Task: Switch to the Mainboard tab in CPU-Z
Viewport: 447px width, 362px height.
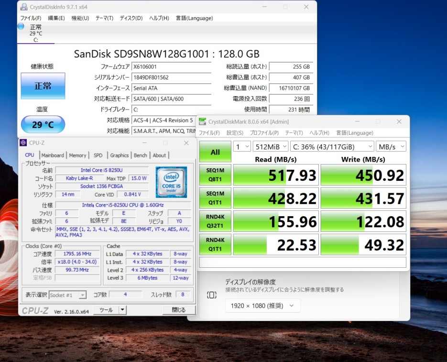Action: (x=53, y=155)
